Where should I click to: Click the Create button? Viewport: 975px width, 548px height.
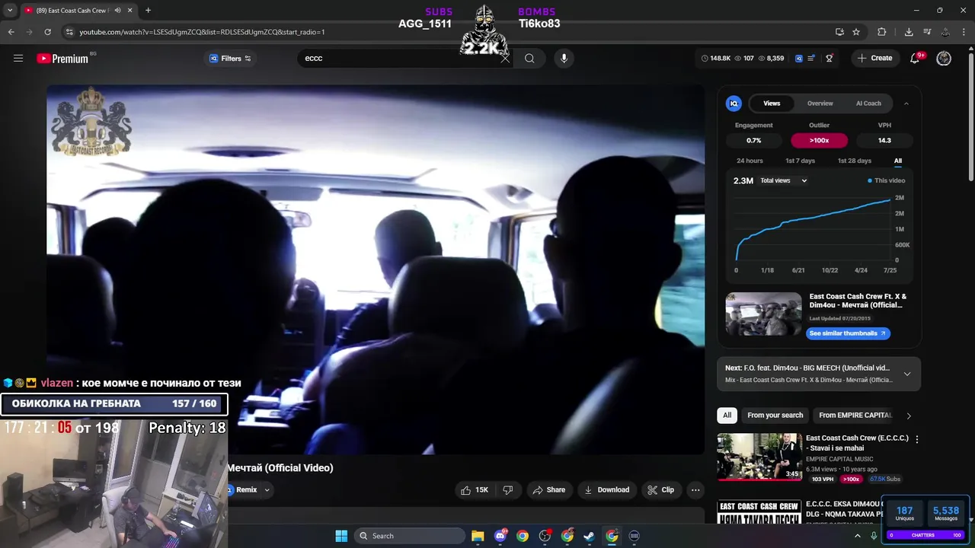point(874,58)
